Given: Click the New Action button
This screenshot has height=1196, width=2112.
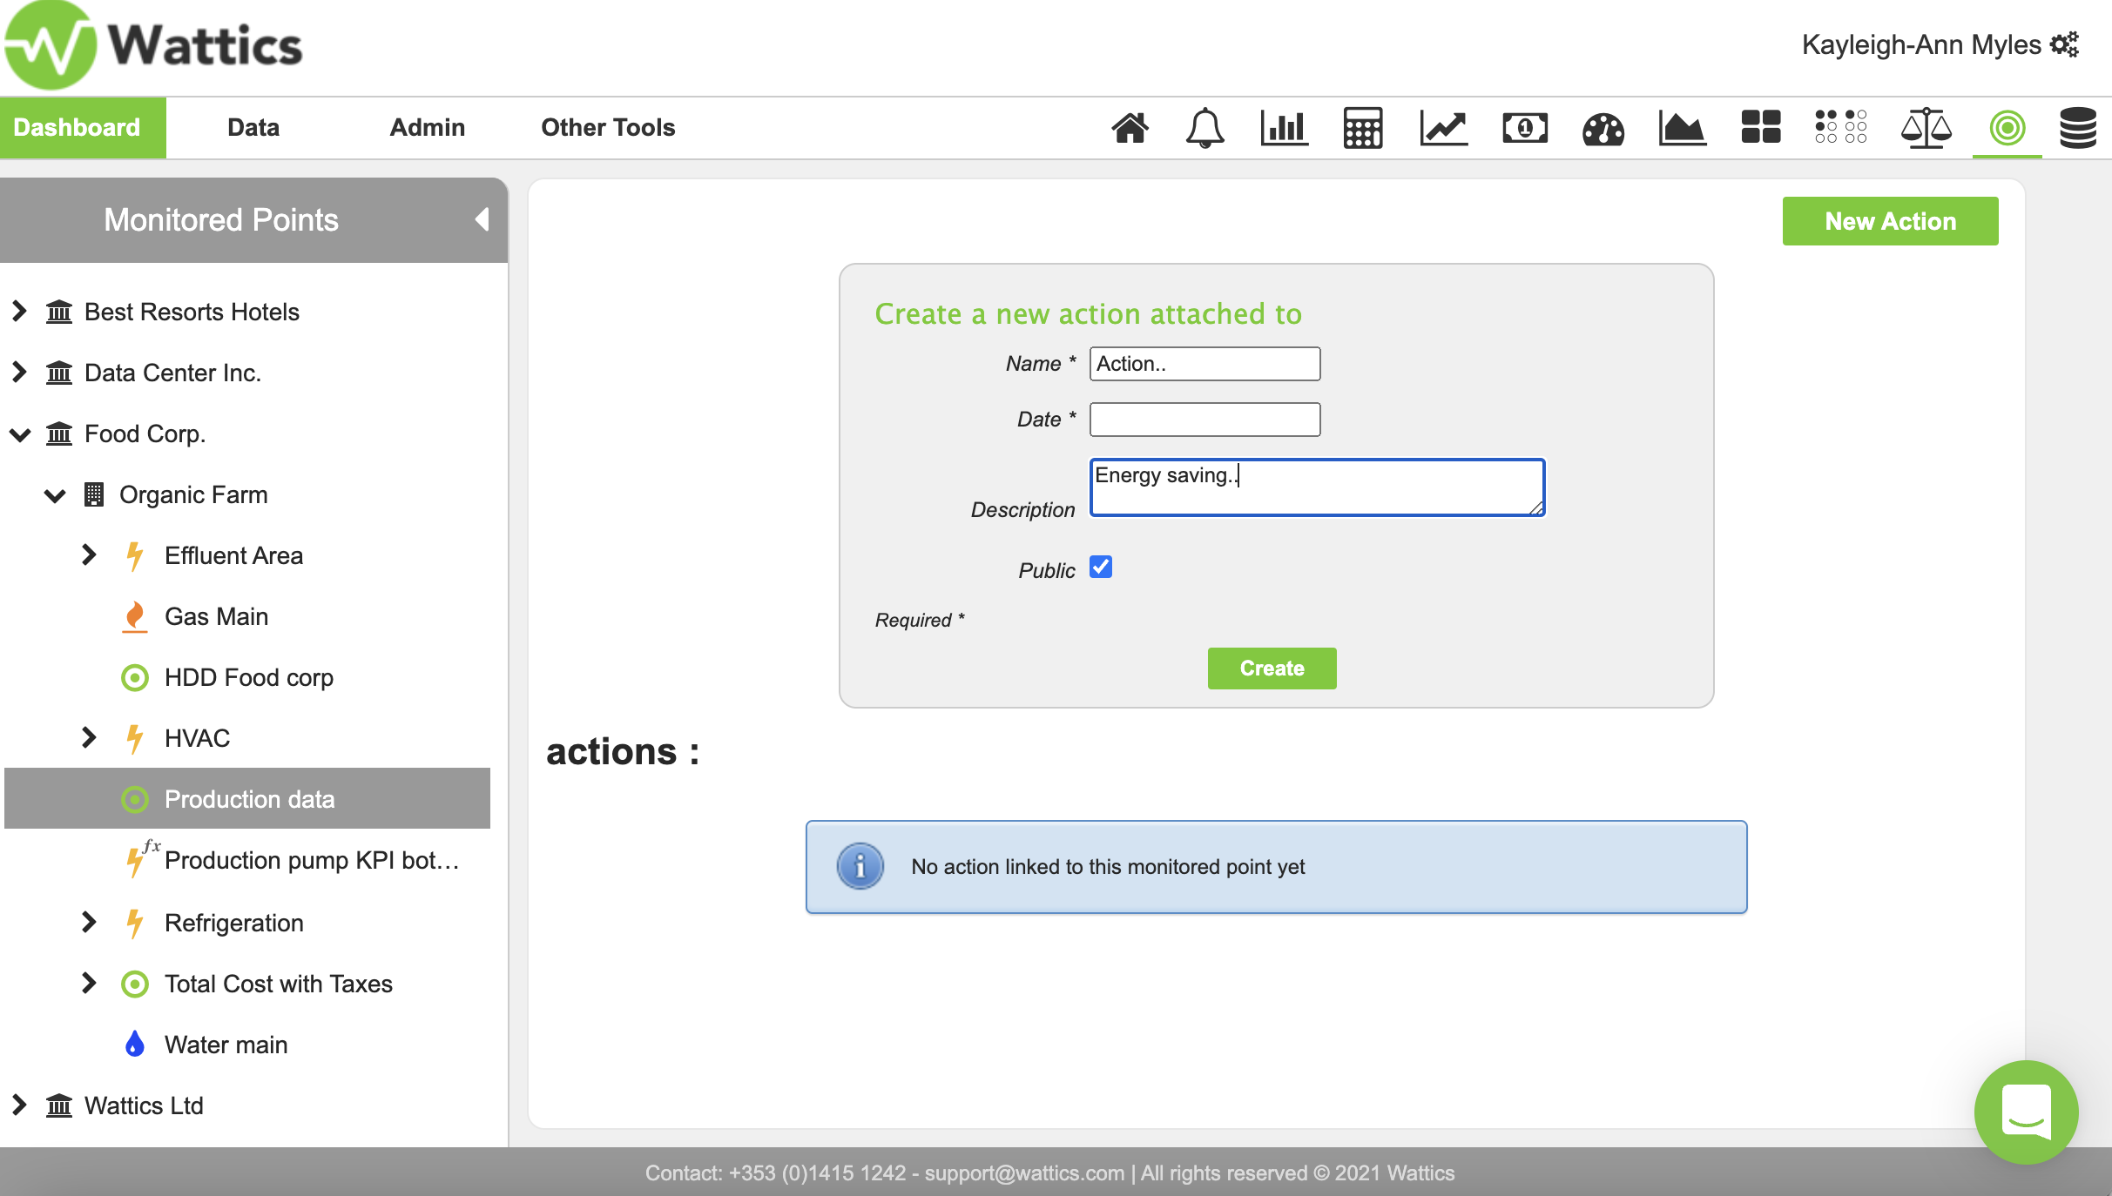Looking at the screenshot, I should [x=1890, y=221].
